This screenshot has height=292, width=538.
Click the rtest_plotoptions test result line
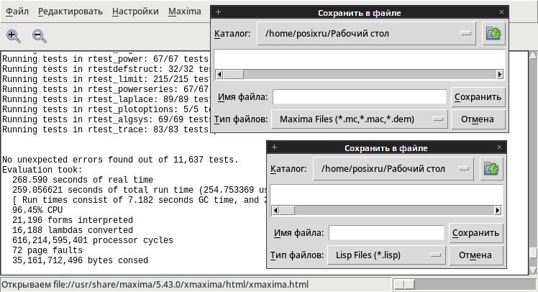pyautogui.click(x=106, y=109)
